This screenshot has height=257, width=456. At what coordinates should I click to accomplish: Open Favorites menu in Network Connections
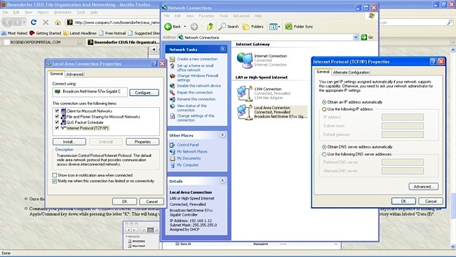[206, 16]
